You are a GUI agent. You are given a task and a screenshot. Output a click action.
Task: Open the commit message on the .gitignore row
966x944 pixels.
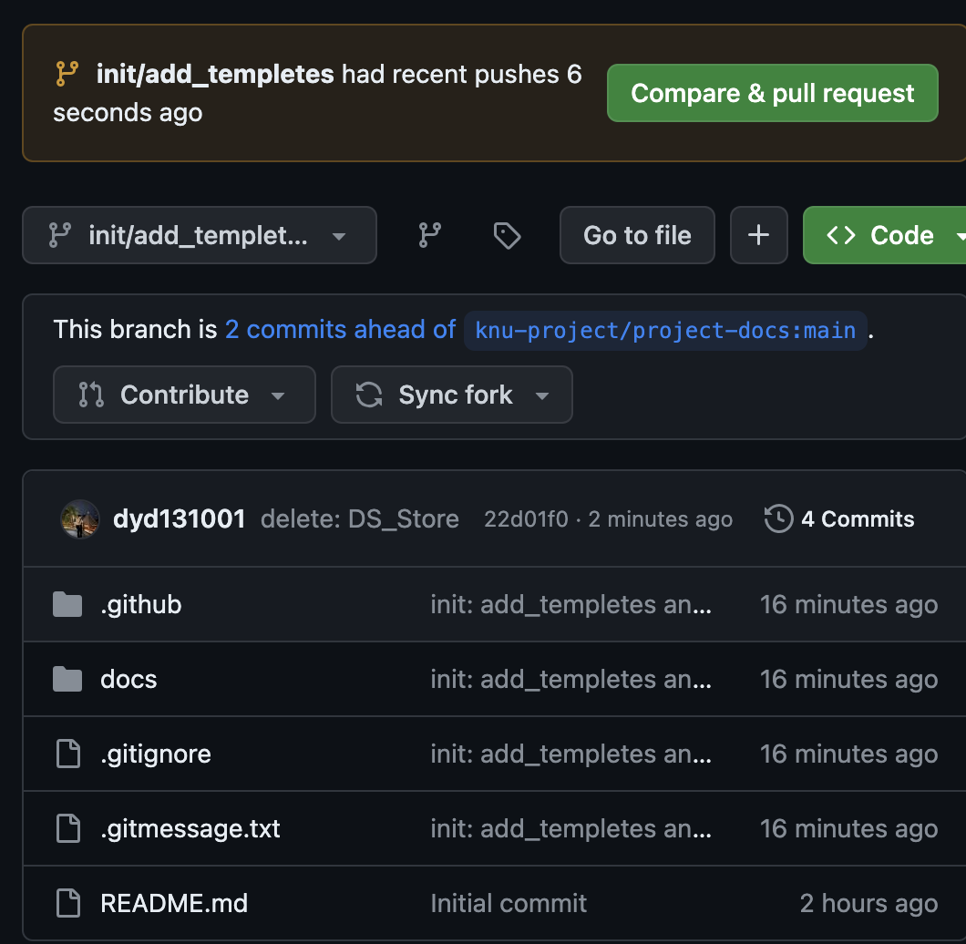[x=571, y=754]
